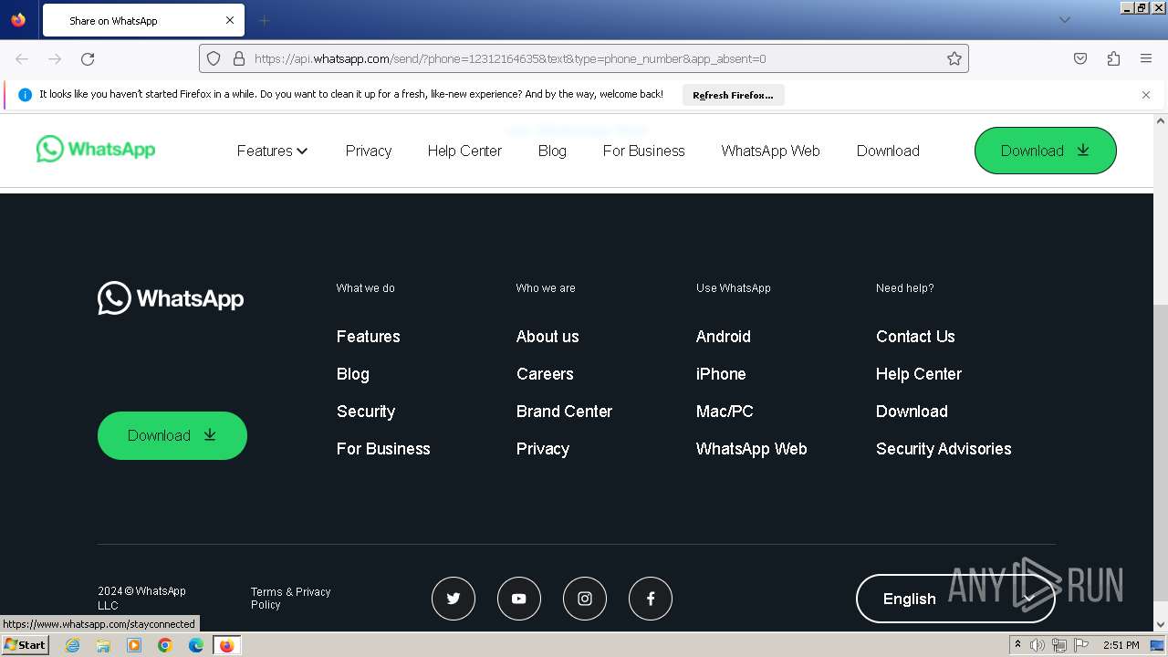Open Privacy link in footer
Viewport: 1168px width, 657px height.
pyautogui.click(x=543, y=449)
